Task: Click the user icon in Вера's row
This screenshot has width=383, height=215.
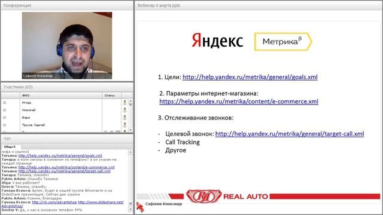Action: [124, 118]
